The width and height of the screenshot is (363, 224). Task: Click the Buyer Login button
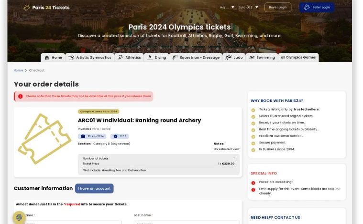(277, 7)
